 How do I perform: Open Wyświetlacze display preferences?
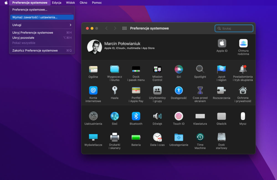coord(93,137)
